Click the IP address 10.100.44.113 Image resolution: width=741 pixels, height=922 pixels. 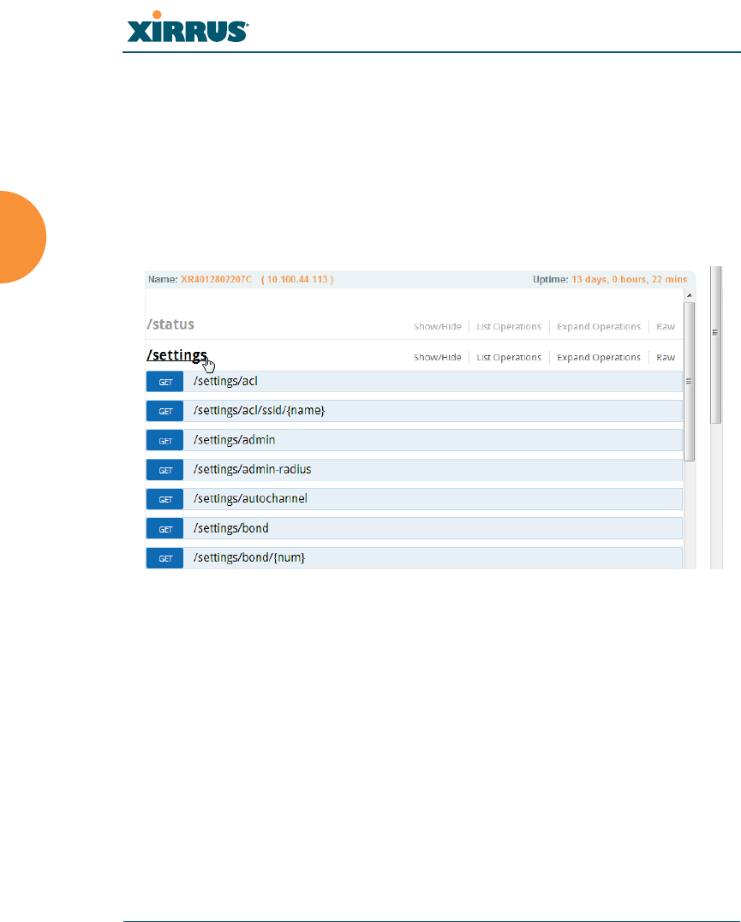(297, 279)
